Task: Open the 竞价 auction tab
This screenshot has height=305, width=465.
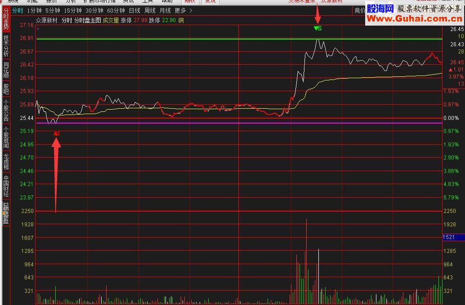Action: coord(360,11)
